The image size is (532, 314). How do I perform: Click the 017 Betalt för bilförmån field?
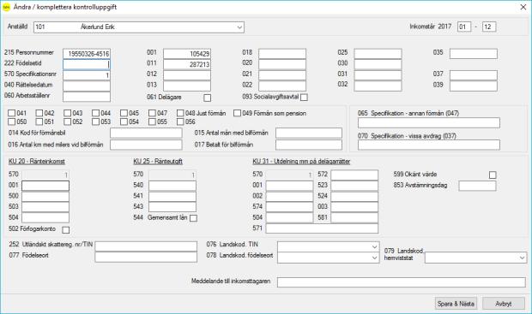point(309,145)
